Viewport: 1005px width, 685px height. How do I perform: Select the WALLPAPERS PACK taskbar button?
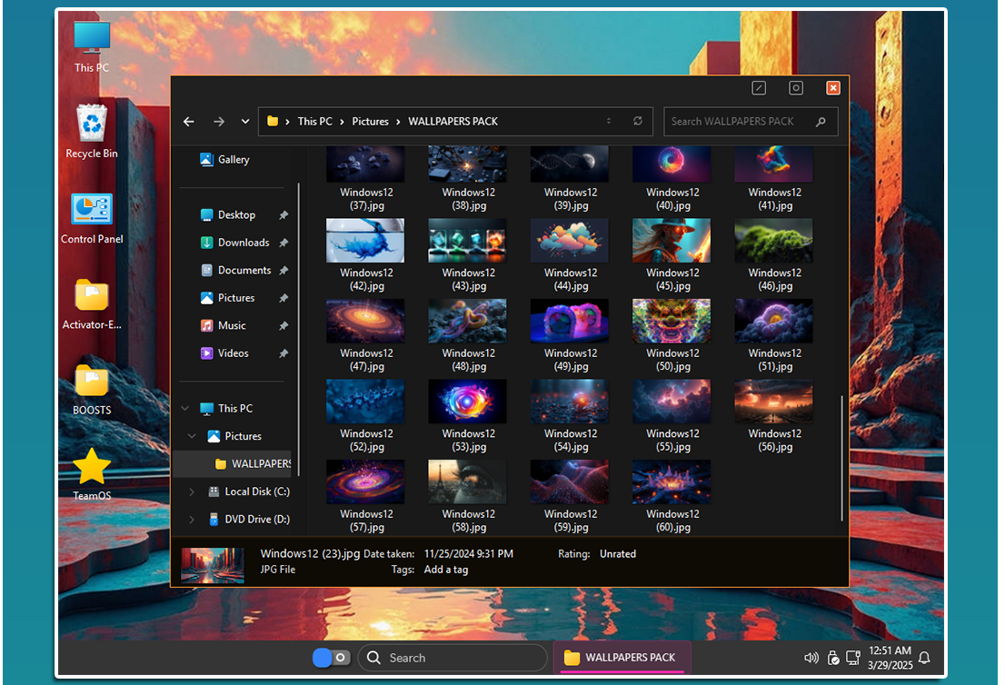tap(622, 658)
